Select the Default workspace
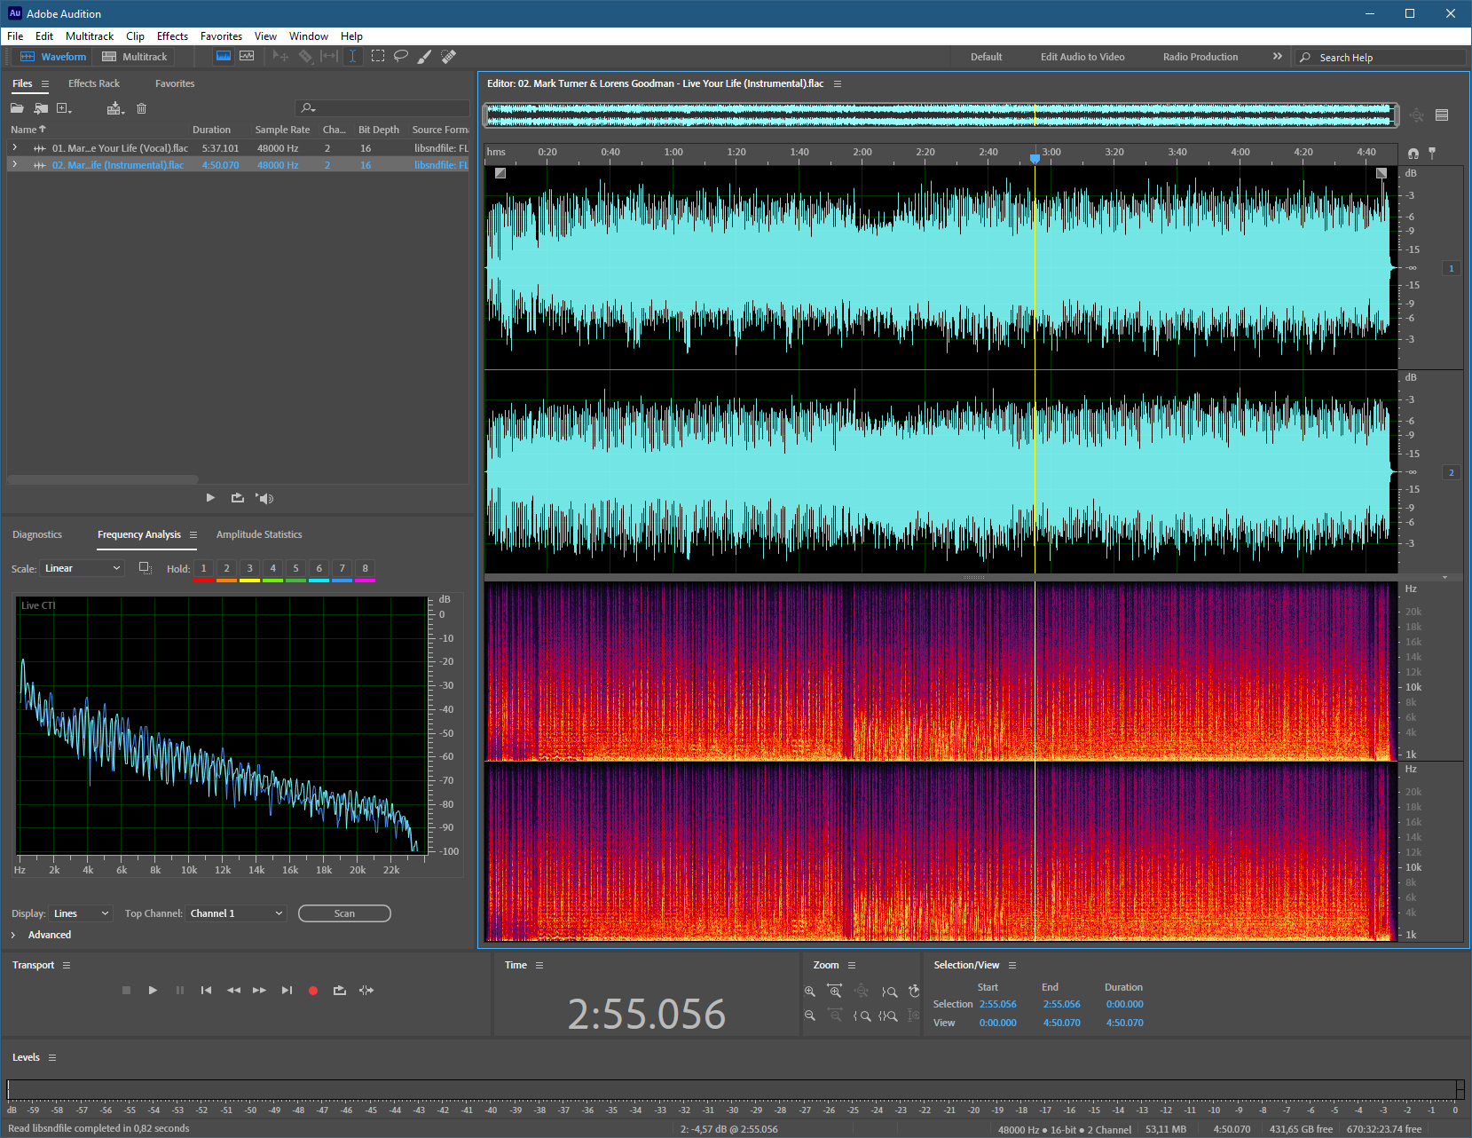 pos(986,57)
